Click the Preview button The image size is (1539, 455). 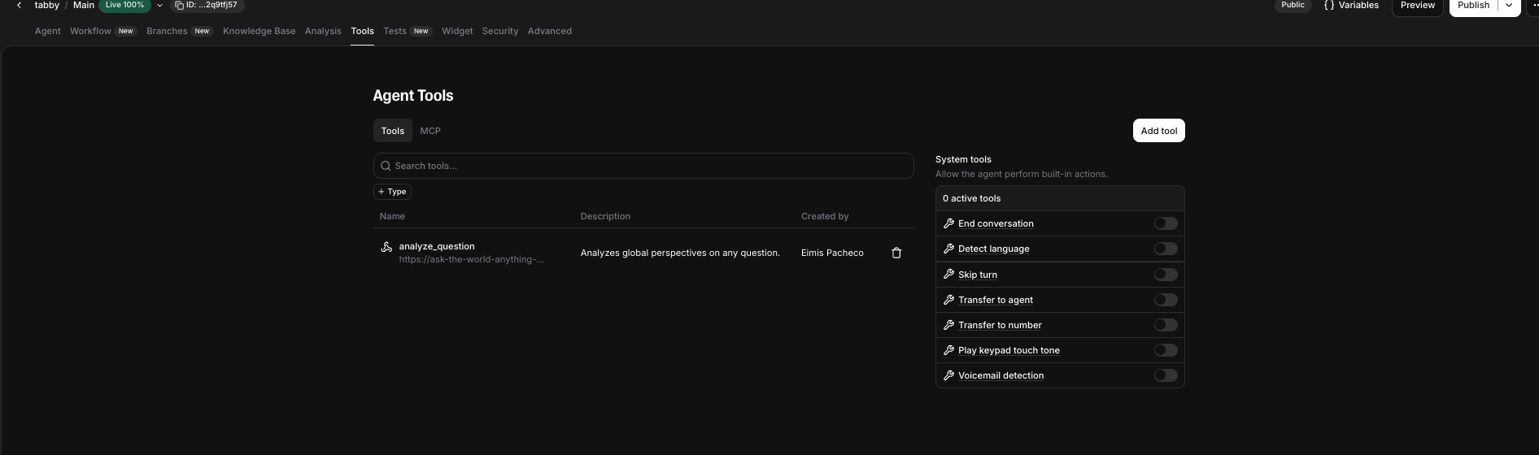1417,6
